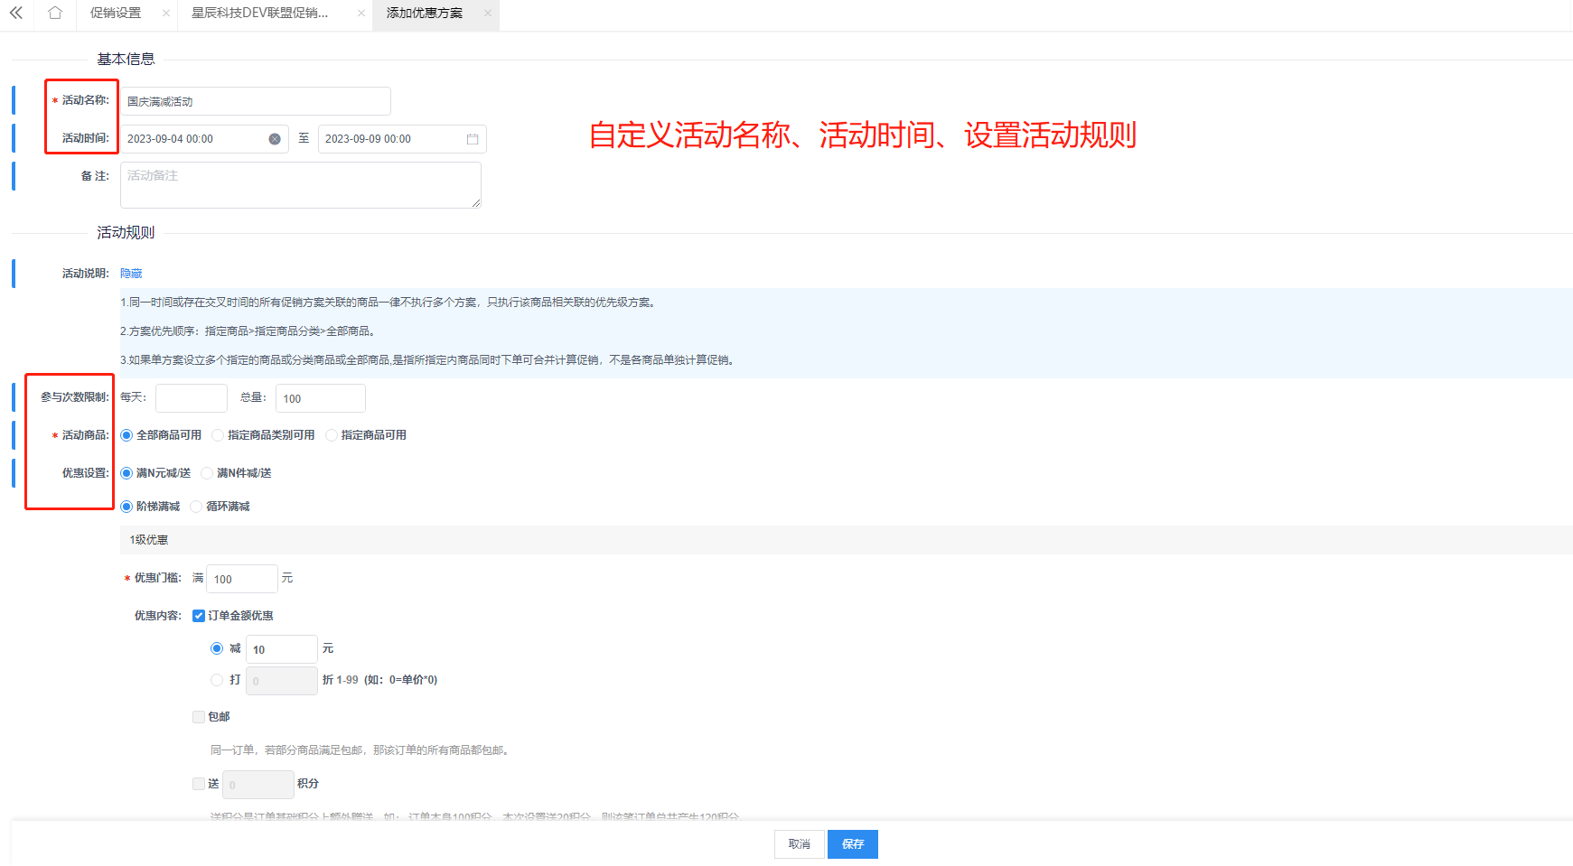
Task: Close the 促销设置 tab
Action: coord(166,14)
